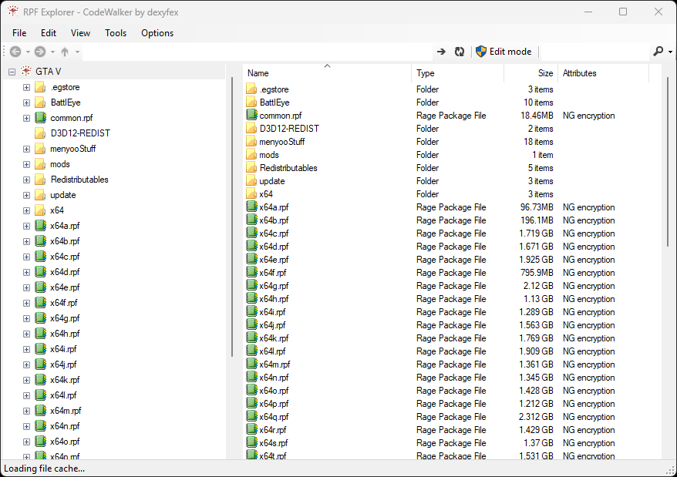Click the file list vertical scrollbar
Viewport: 677px width, 477px height.
pyautogui.click(x=668, y=163)
